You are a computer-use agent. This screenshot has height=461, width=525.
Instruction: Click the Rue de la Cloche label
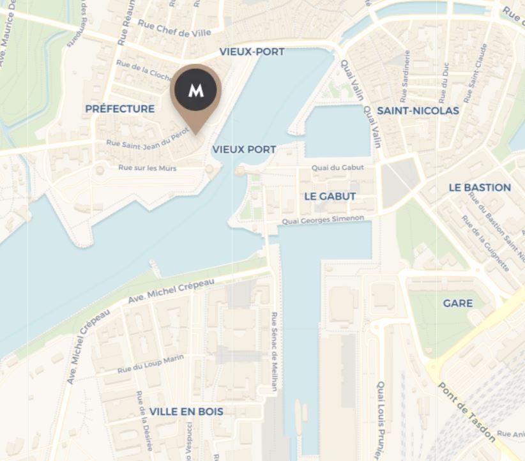pos(145,70)
